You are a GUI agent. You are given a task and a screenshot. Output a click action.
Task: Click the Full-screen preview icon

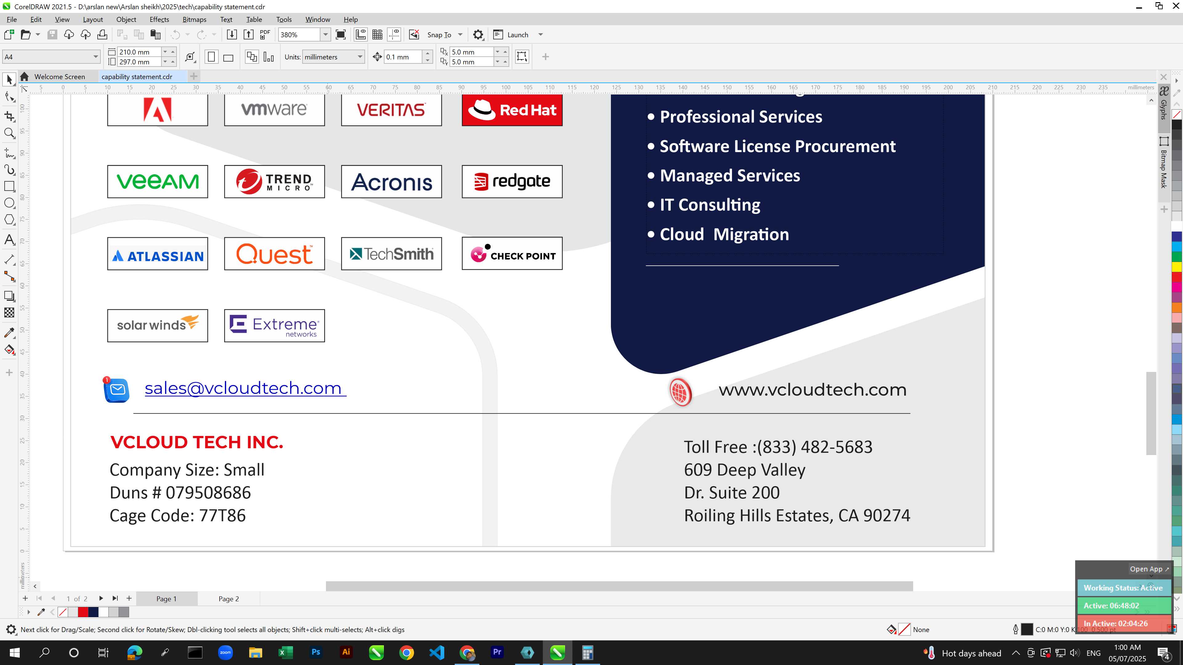click(x=341, y=34)
